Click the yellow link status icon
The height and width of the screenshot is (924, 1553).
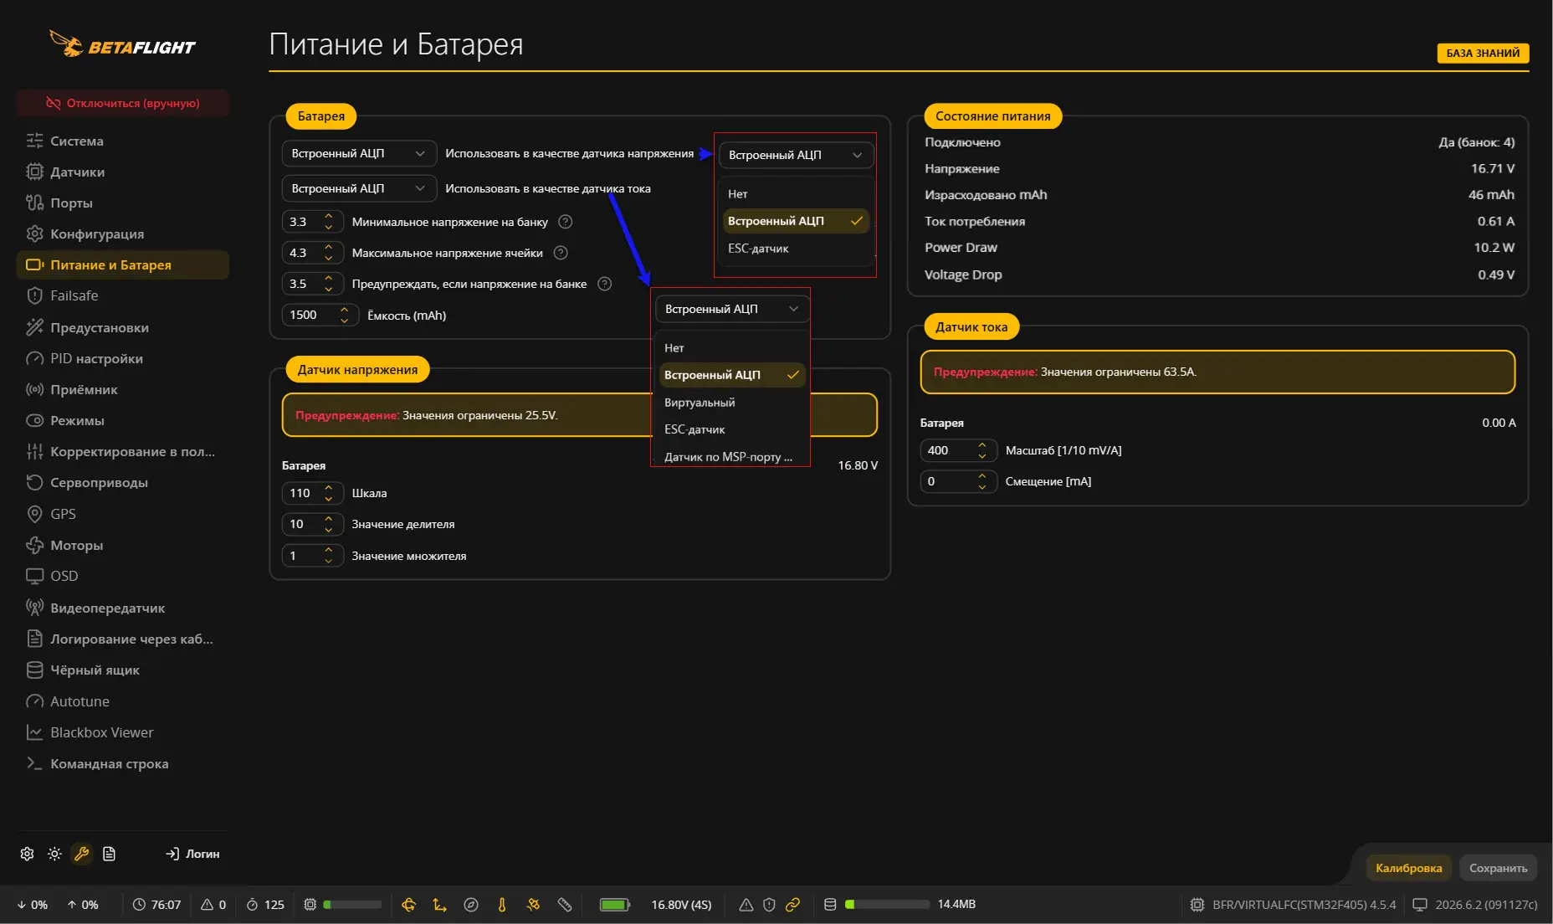coord(792,905)
